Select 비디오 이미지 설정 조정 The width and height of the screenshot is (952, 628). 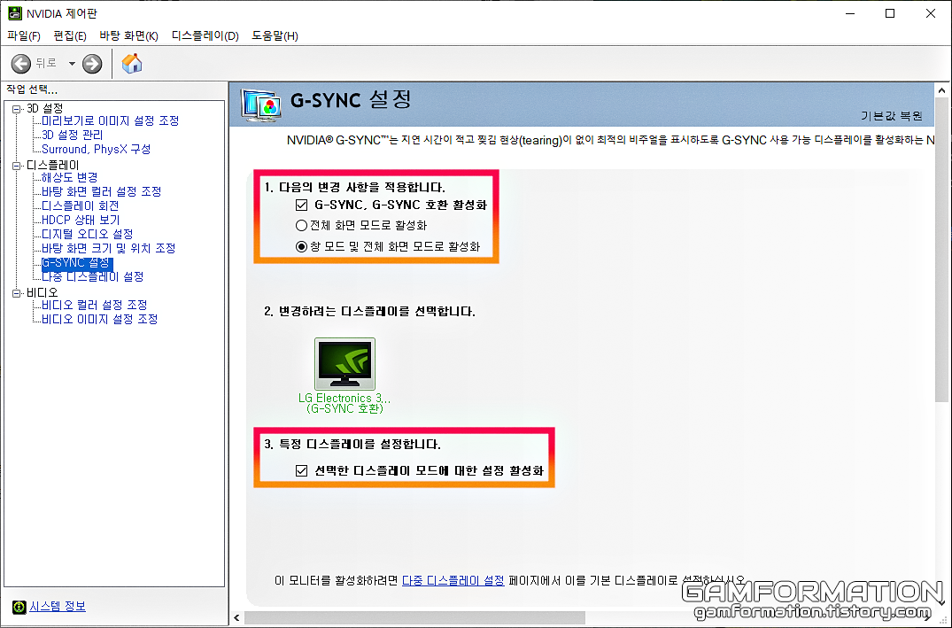click(99, 319)
